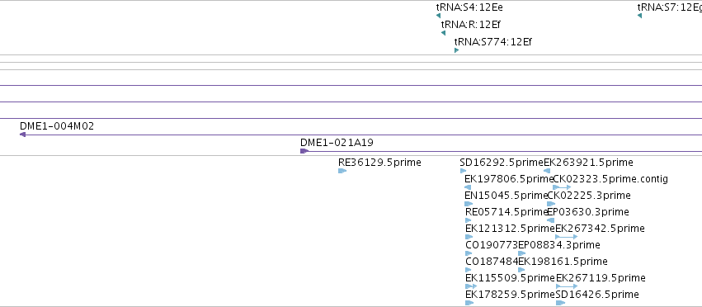This screenshot has width=702, height=307.
Task: Click the EK263921.5prime reverse arrow
Action: [x=547, y=171]
